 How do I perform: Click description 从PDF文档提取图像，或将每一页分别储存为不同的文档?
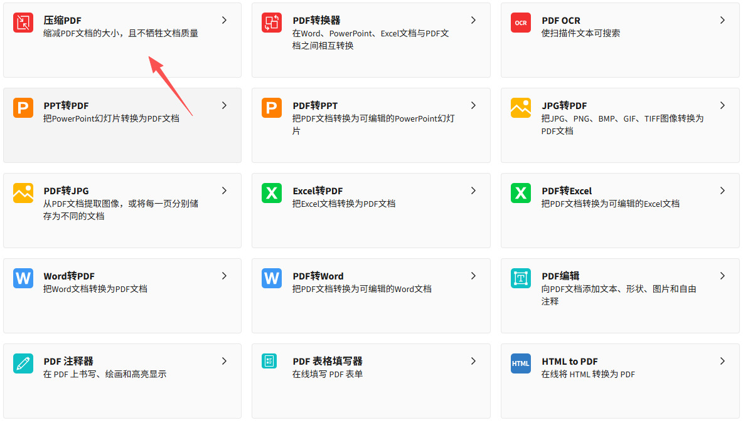[120, 209]
